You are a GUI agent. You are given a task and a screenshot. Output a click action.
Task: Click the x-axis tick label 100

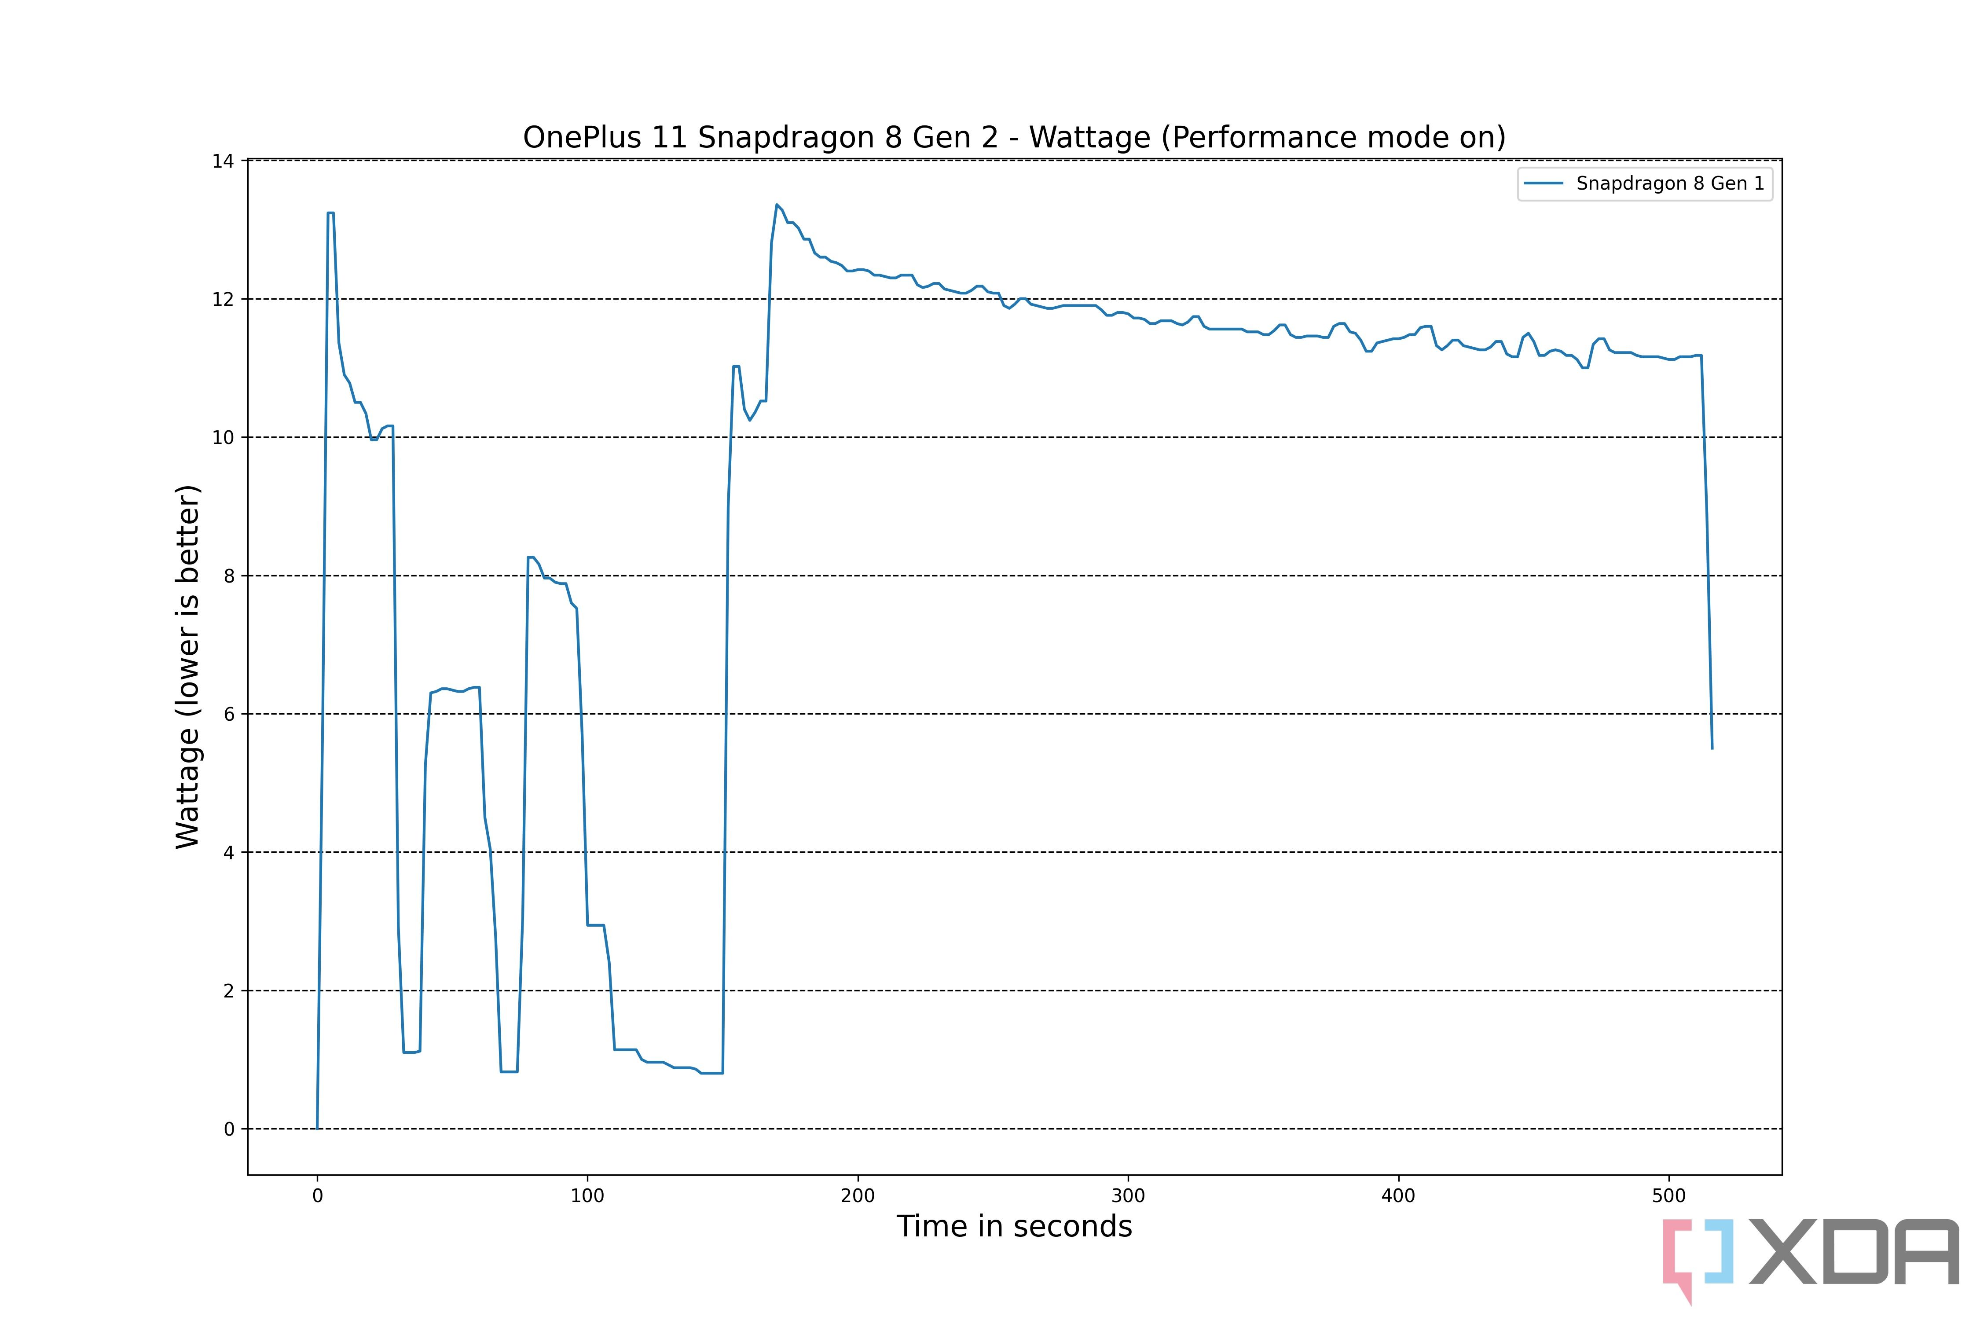click(587, 1195)
